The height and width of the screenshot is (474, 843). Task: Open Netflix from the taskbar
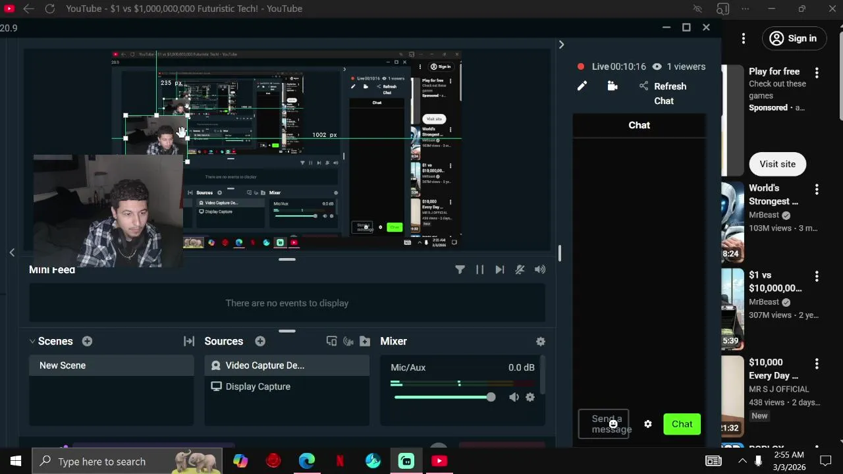pyautogui.click(x=340, y=461)
